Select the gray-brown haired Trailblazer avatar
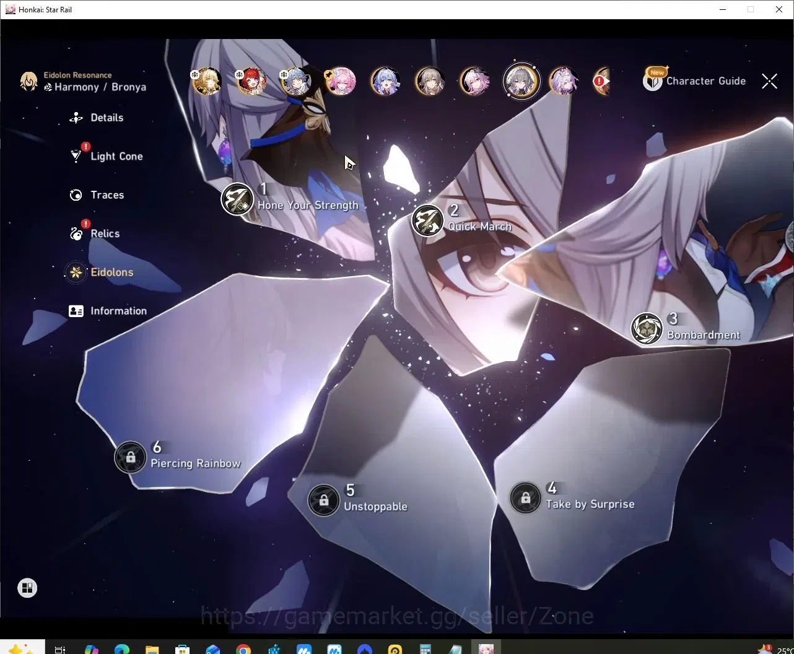The image size is (794, 654). tap(429, 81)
